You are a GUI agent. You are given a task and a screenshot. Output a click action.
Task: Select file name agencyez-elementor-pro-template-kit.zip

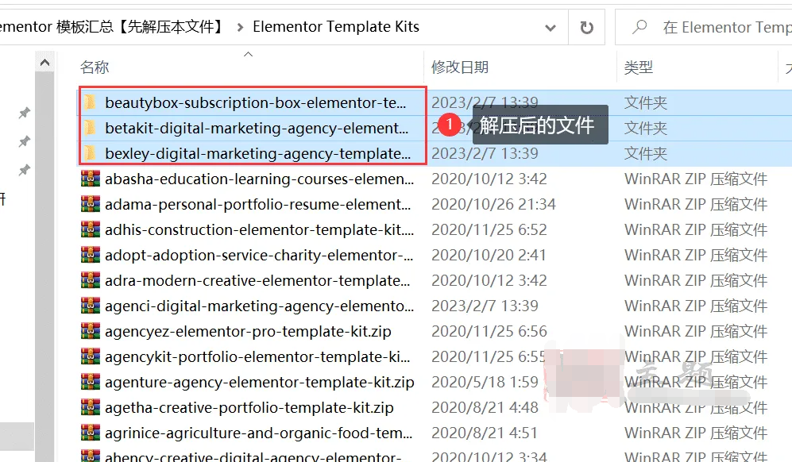[248, 331]
